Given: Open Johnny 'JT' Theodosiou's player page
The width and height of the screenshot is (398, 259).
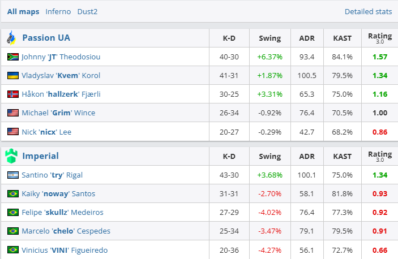Looking at the screenshot, I should pos(60,57).
